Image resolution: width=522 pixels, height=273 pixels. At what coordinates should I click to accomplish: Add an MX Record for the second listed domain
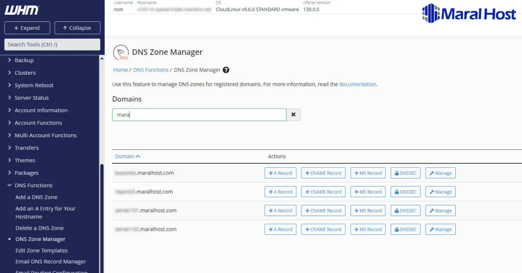pos(368,192)
